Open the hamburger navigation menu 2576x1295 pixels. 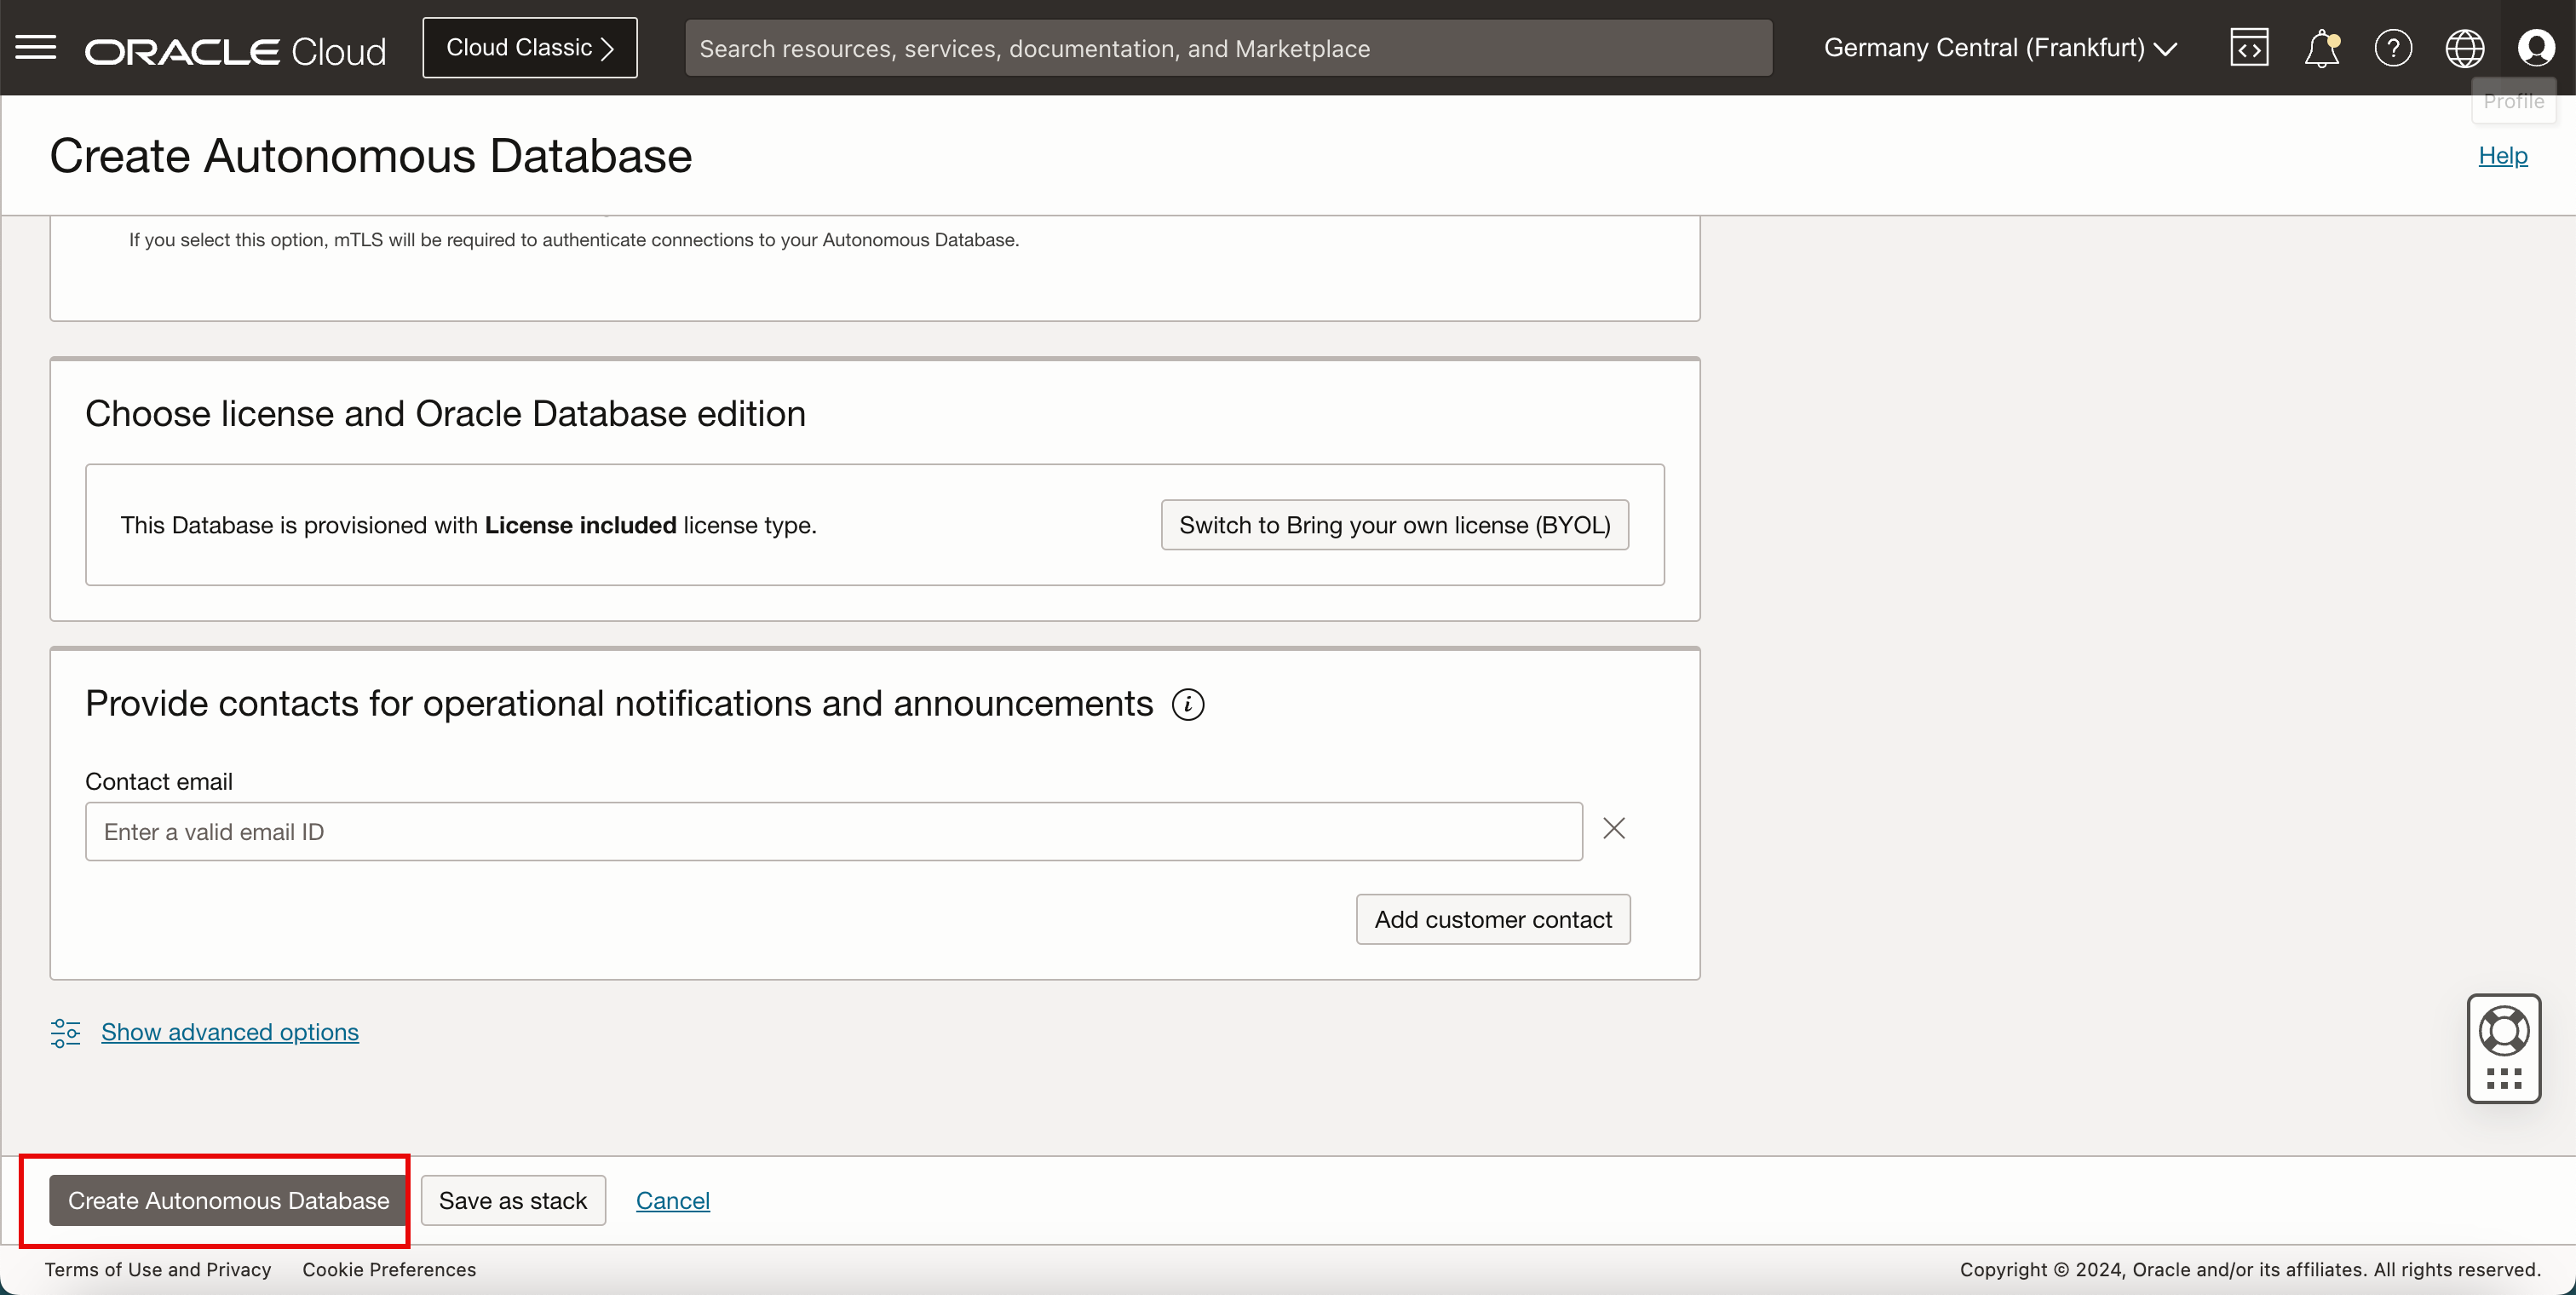tap(36, 47)
